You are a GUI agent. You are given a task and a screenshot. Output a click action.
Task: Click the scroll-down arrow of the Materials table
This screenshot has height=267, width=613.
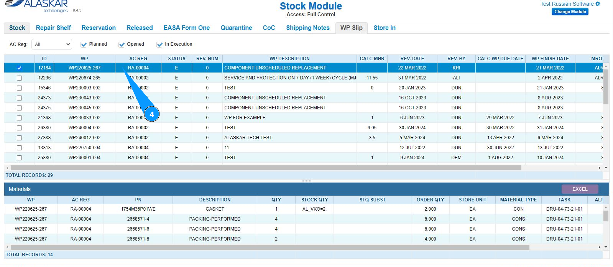click(x=606, y=247)
